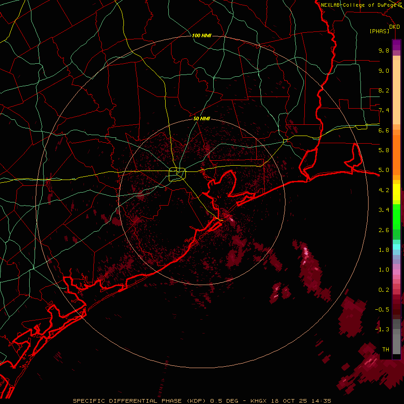
Task: Select the 7.4 color scale value
Action: (384, 110)
